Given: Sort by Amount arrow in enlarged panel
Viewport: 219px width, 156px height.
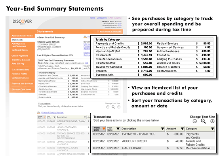Looking at the screenshot, I should [x=182, y=129].
